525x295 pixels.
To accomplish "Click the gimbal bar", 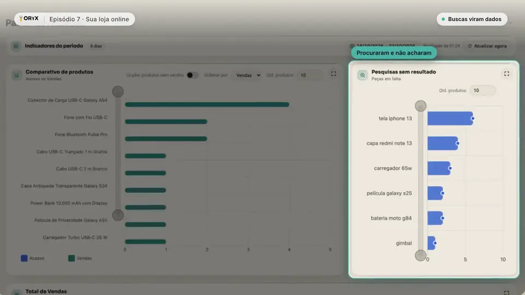I will pos(431,243).
